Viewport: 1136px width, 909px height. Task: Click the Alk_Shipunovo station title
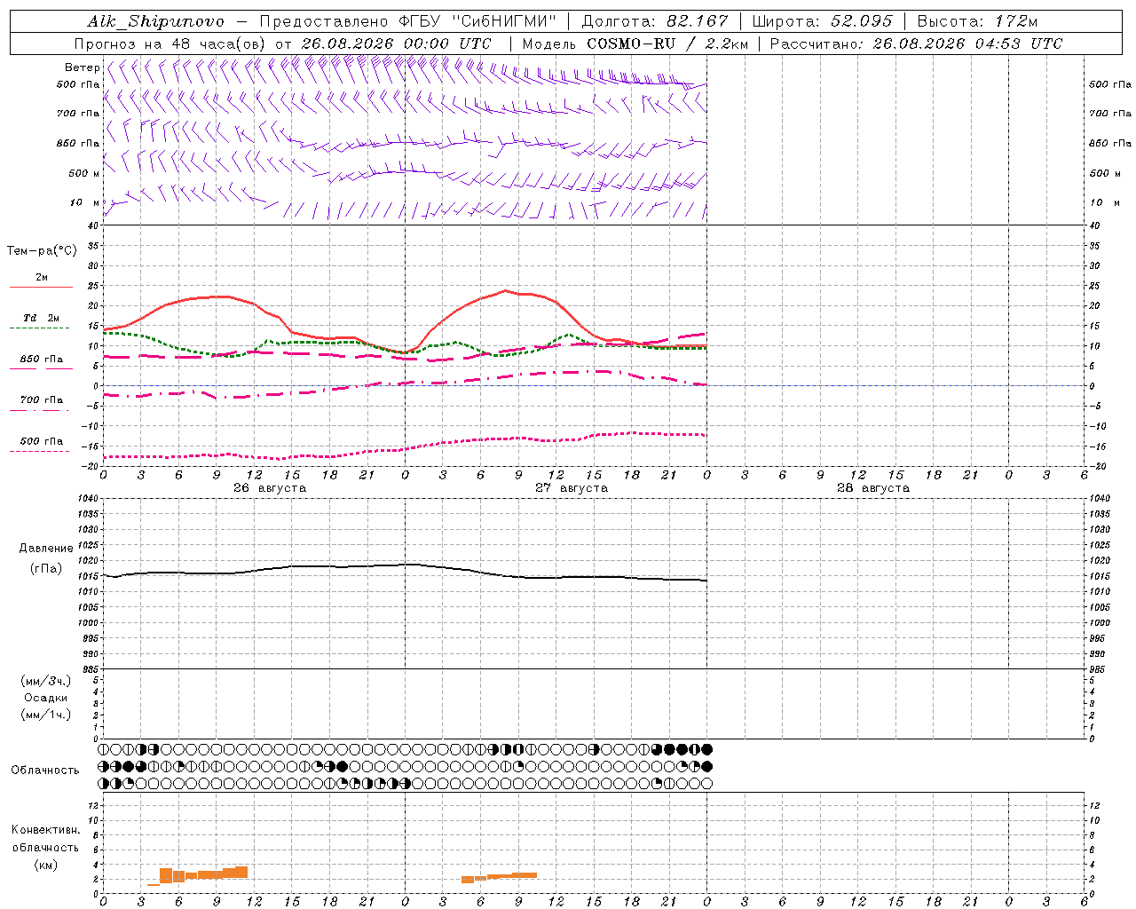[156, 21]
